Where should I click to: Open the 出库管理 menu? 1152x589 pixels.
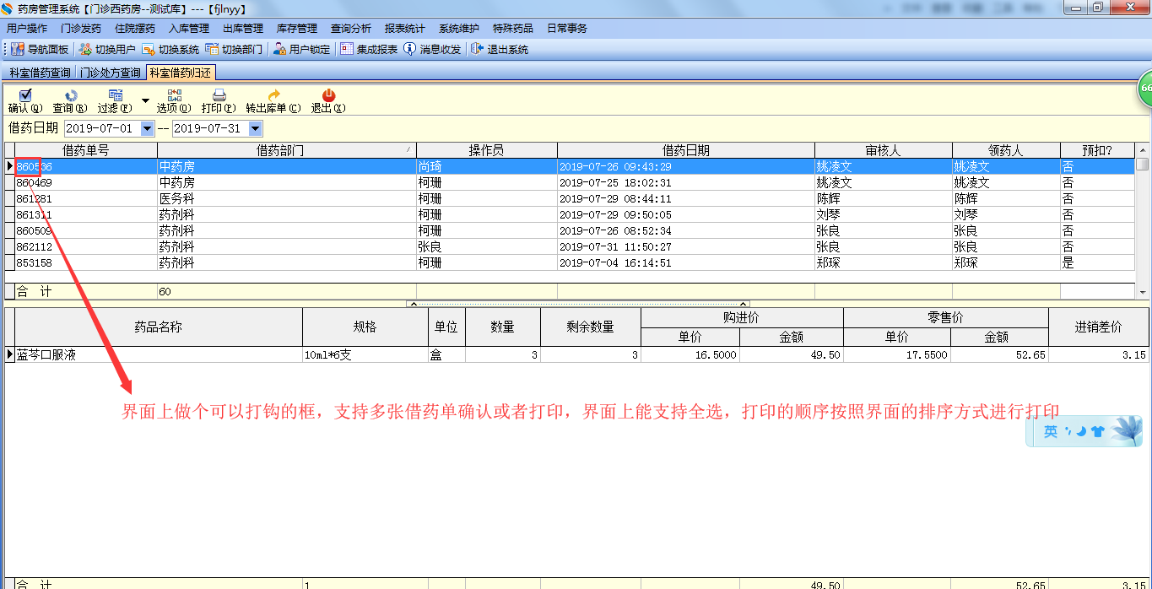243,28
